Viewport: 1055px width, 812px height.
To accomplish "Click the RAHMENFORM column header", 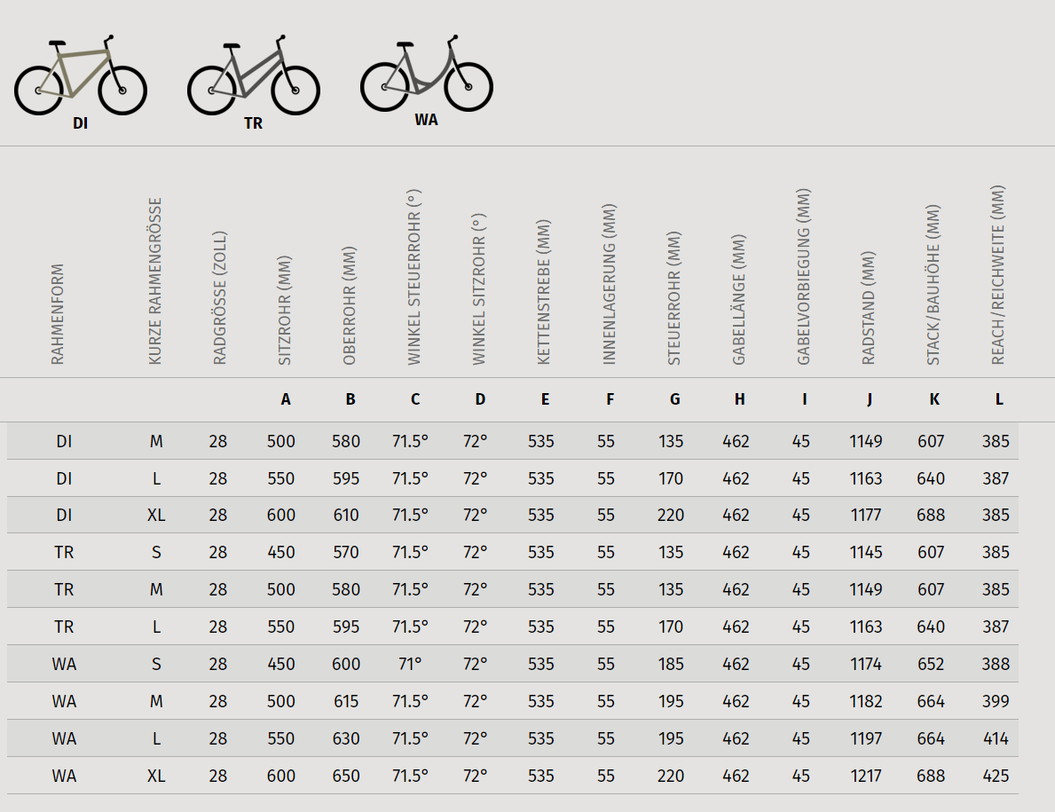I will pyautogui.click(x=58, y=314).
